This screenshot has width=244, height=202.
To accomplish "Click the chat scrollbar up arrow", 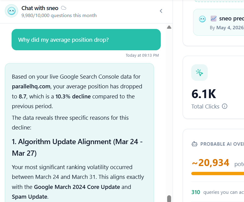I will 169,27.
